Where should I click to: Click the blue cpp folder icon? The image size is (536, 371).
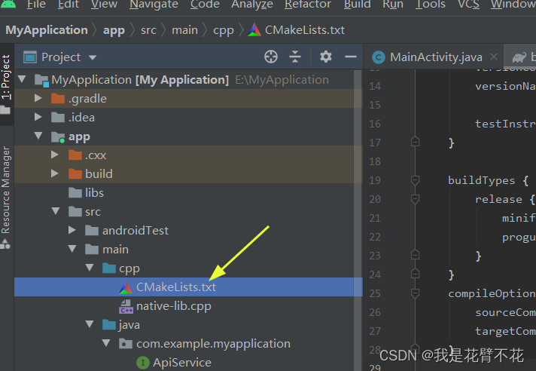tap(109, 268)
